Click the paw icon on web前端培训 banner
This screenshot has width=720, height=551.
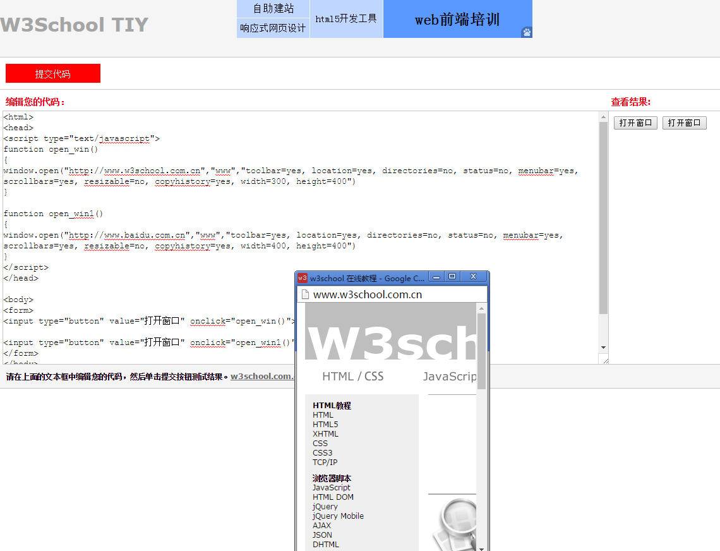click(x=527, y=33)
